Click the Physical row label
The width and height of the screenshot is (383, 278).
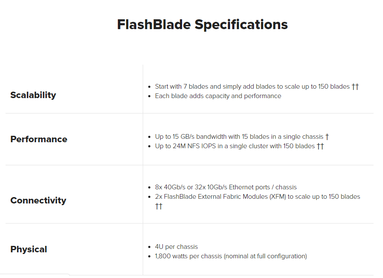(29, 249)
